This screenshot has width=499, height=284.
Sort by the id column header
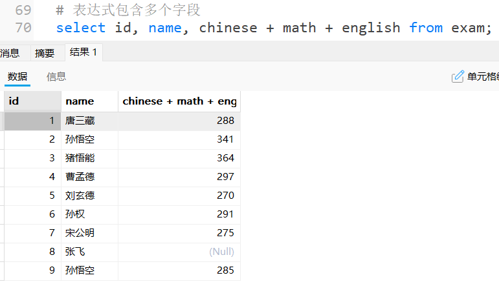coord(32,101)
